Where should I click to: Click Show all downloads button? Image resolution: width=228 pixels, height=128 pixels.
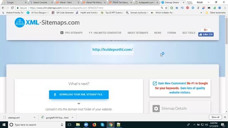click(x=215, y=117)
